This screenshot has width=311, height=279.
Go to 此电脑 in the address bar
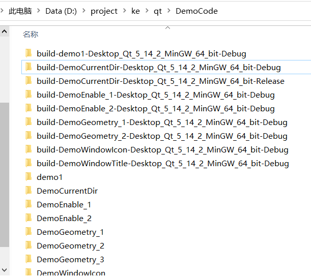20,11
